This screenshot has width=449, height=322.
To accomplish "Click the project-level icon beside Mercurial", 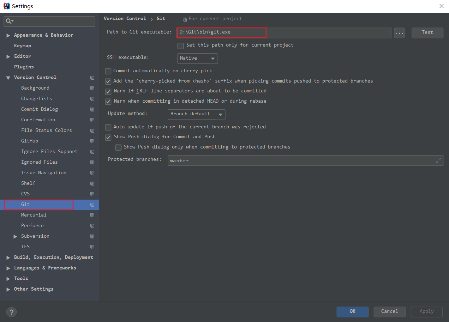I will coord(92,215).
